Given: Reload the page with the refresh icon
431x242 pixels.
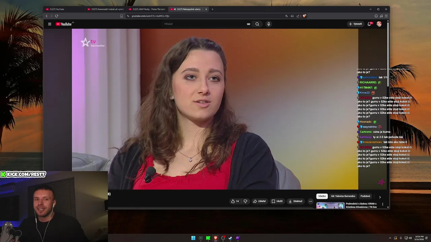Looking at the screenshot, I should pos(57,16).
